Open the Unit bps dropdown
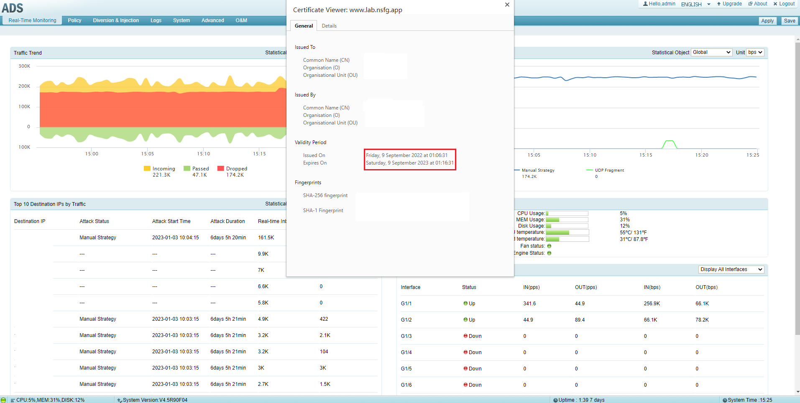The image size is (800, 403). [755, 52]
